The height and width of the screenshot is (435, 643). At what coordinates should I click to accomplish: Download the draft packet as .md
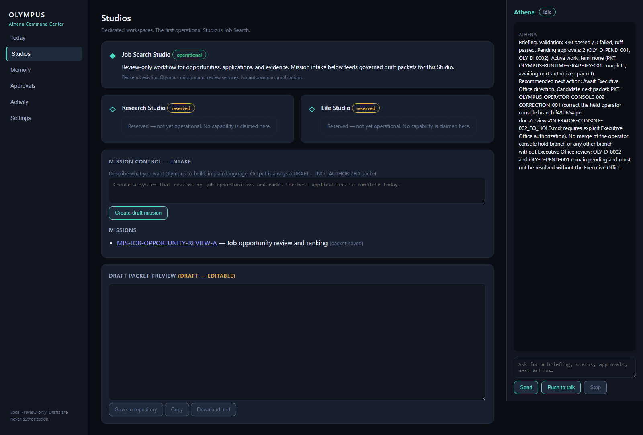point(213,409)
